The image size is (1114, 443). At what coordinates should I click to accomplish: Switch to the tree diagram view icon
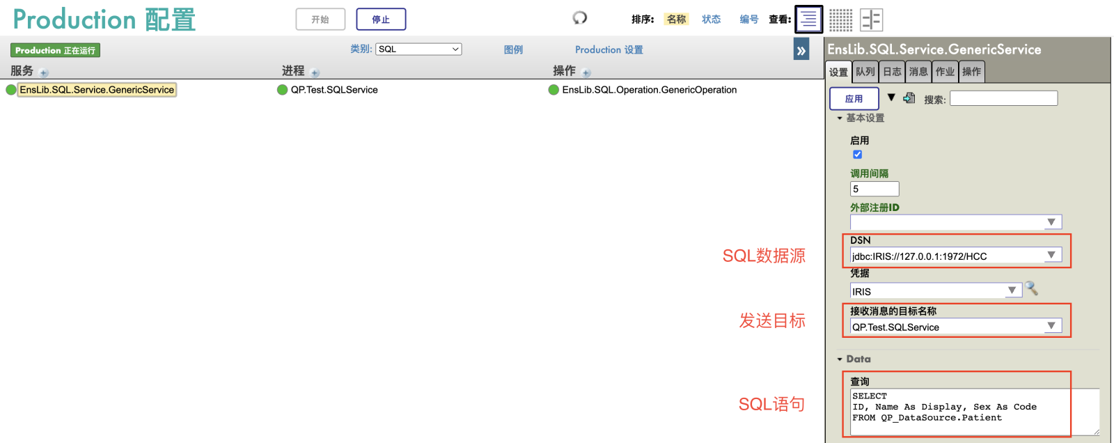pos(871,20)
